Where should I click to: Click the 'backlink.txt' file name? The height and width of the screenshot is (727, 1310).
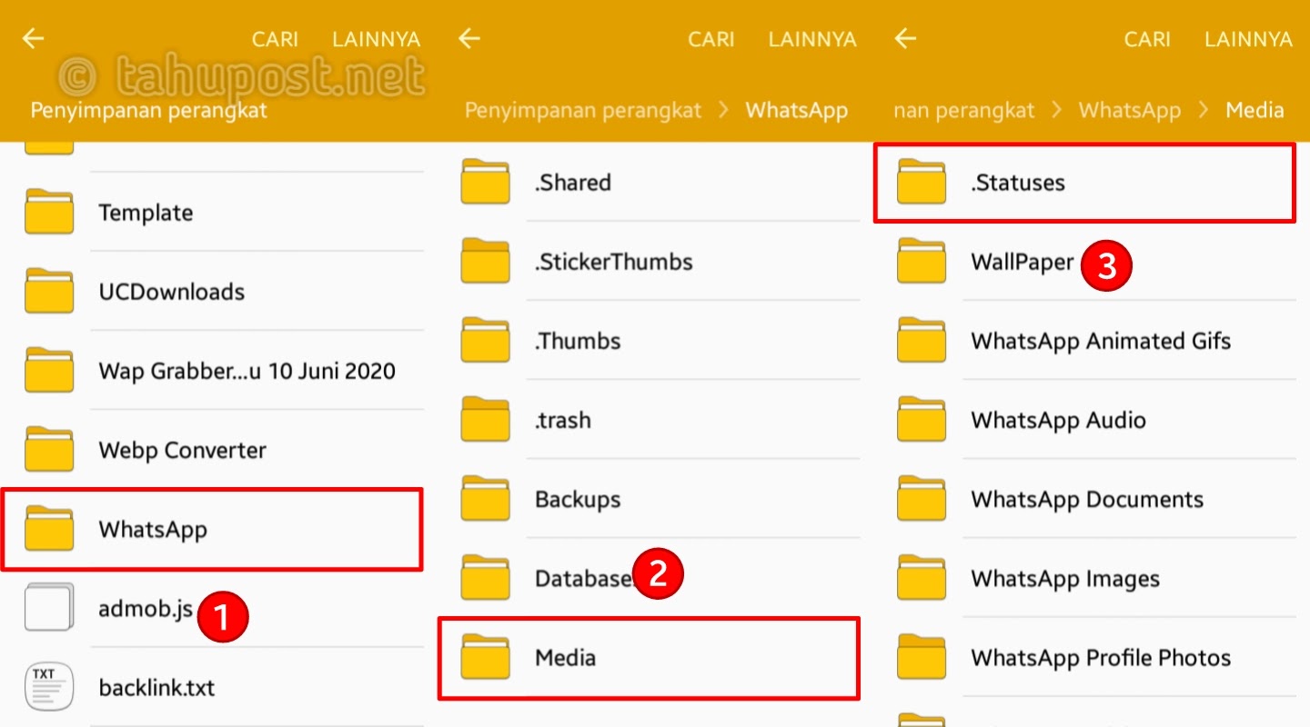156,687
